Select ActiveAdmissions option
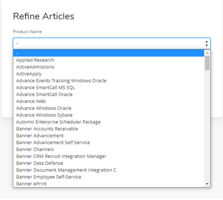The width and height of the screenshot is (223, 200). (109, 67)
